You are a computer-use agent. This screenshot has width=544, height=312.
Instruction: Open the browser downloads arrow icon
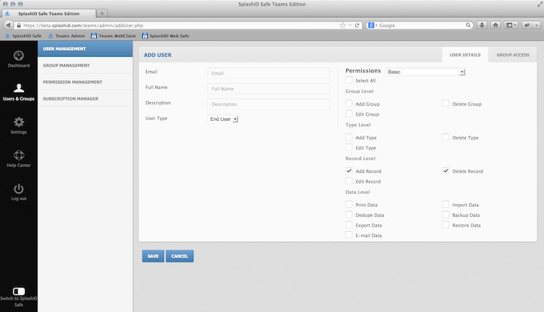click(x=482, y=26)
